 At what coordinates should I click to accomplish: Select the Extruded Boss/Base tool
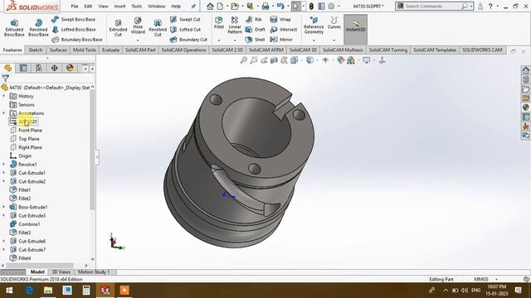[x=14, y=27]
